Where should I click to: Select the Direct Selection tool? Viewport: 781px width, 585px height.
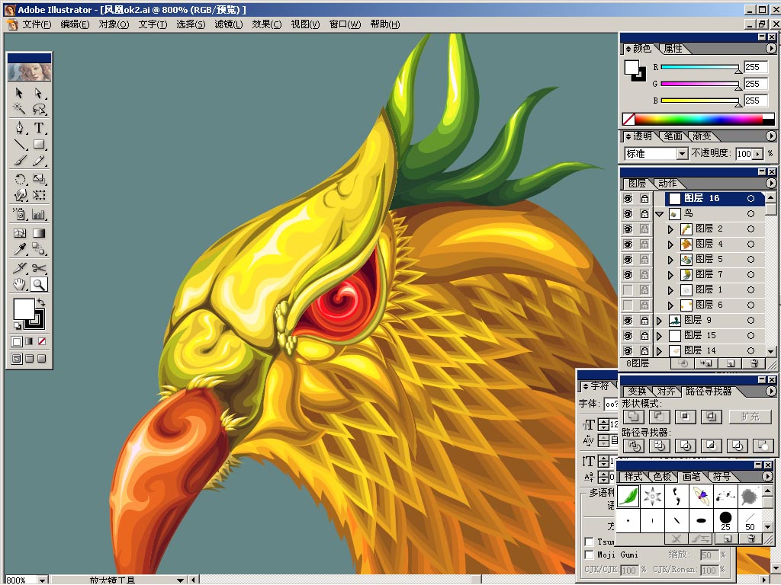(x=39, y=93)
